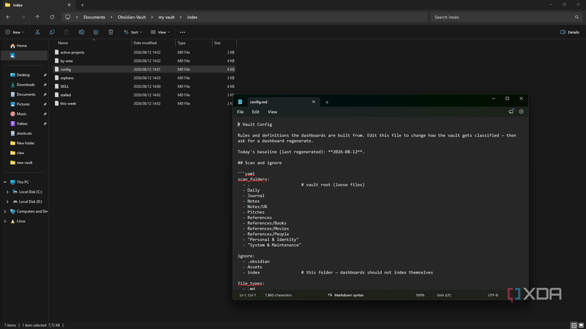
Task: Click the Cut icon in Explorer toolbar
Action: [x=38, y=32]
